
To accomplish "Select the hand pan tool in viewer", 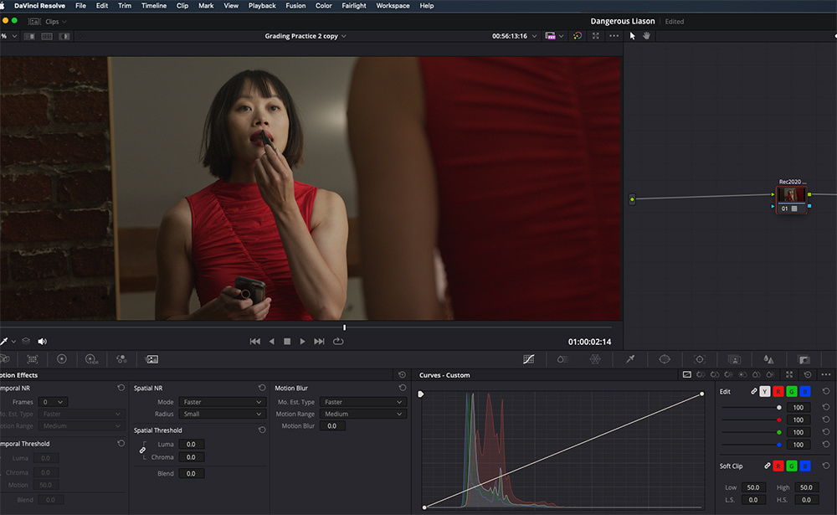I will point(646,36).
